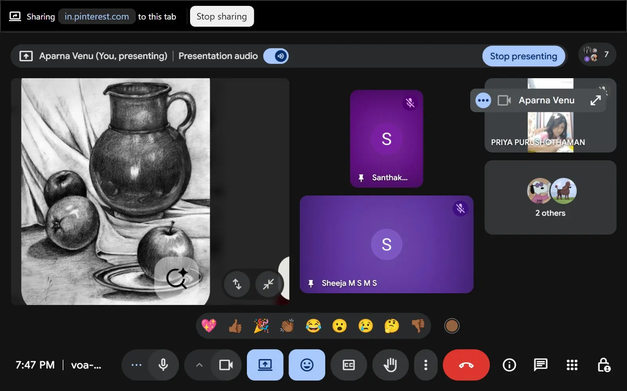Close the emoji reactions bar

point(307,365)
